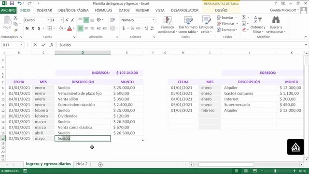Open Ordenar y filtrar menu
This screenshot has height=174, width=309.
click(258, 25)
